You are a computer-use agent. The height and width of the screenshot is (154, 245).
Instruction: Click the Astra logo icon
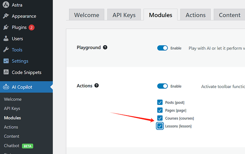[x=6, y=5]
